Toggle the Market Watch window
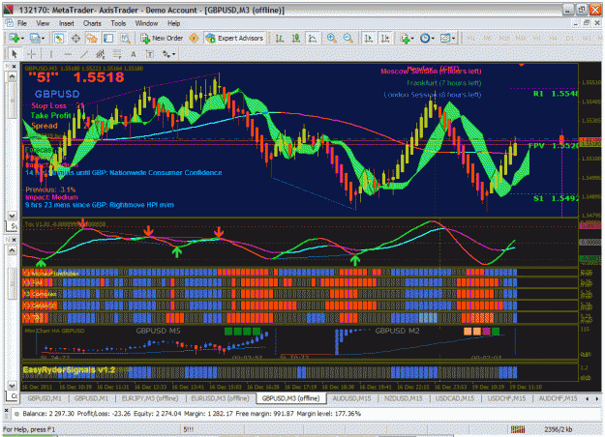The image size is (605, 437). (59, 38)
